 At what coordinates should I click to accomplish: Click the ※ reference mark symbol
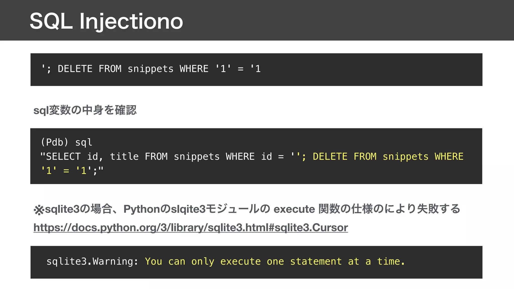pos(39,210)
